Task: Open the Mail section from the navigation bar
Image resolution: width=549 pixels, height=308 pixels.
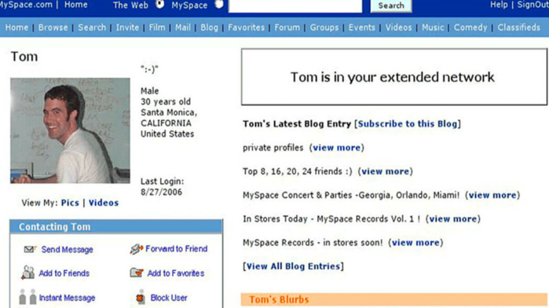Action: coord(183,28)
